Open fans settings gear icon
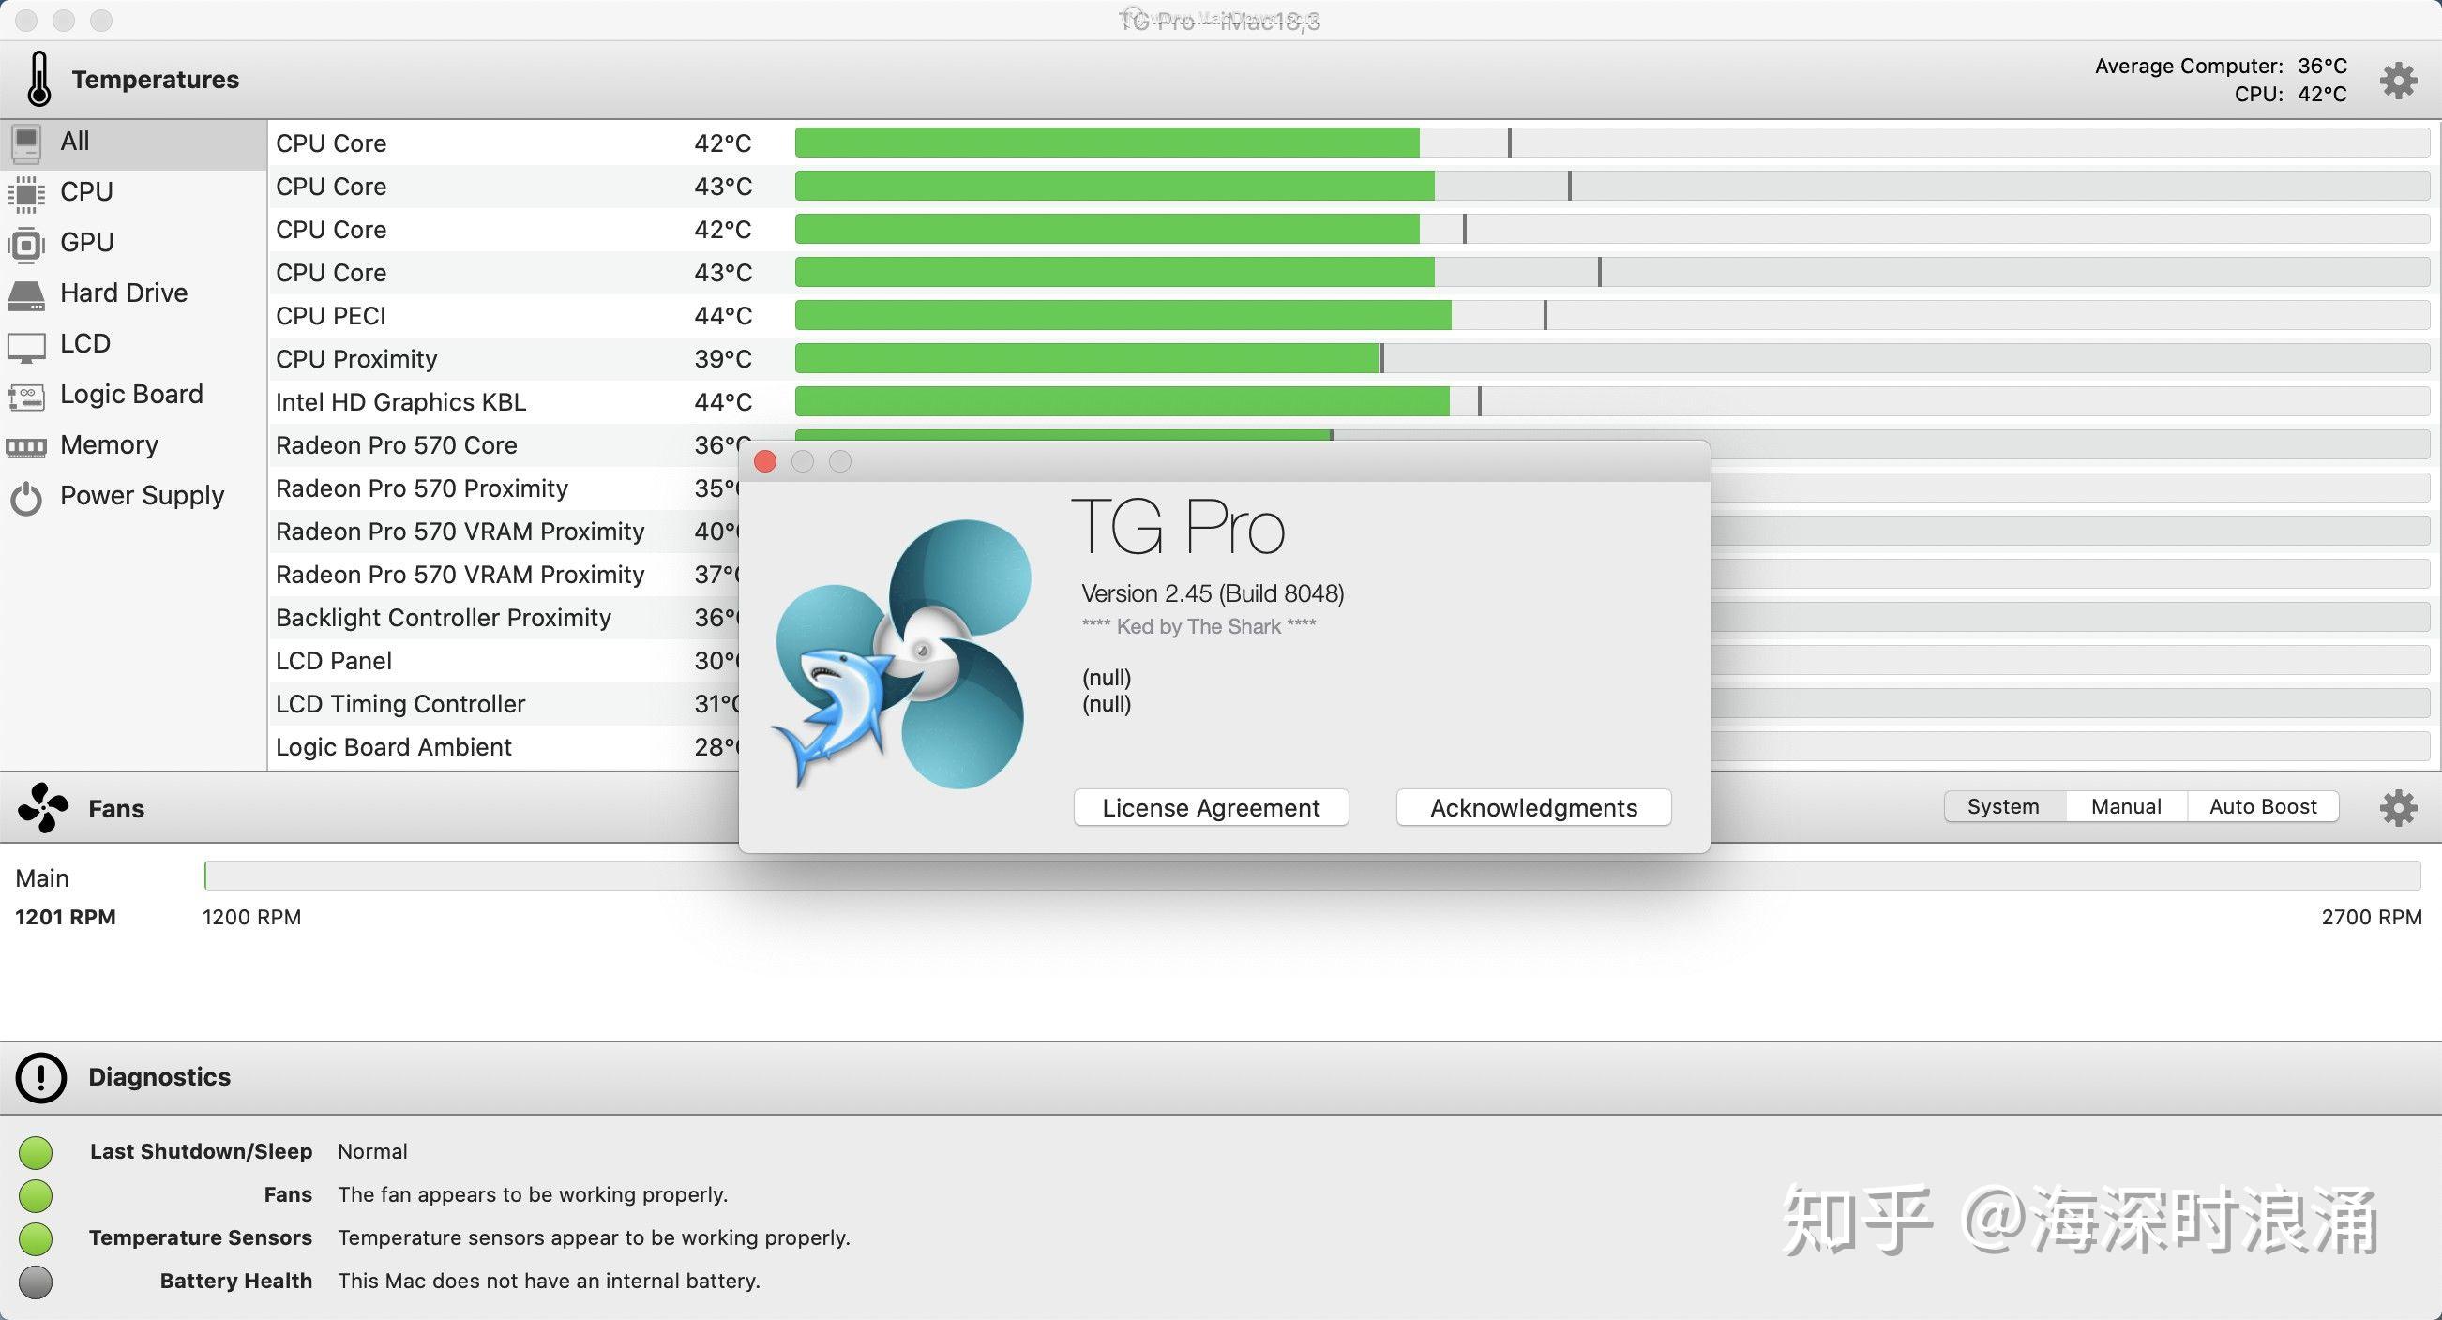 (2399, 807)
